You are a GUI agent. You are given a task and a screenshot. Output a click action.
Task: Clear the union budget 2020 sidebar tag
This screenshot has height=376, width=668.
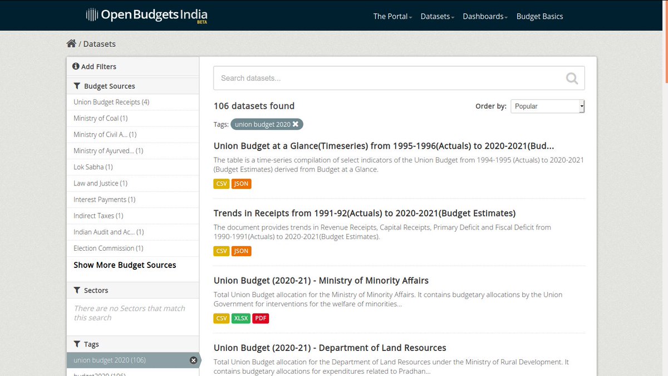193,360
